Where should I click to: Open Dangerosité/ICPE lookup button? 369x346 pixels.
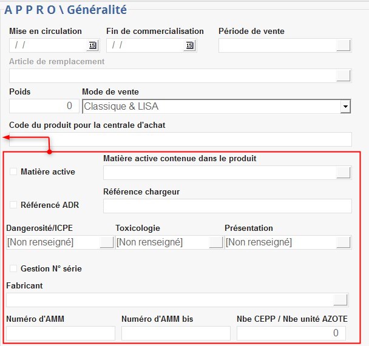click(x=107, y=242)
